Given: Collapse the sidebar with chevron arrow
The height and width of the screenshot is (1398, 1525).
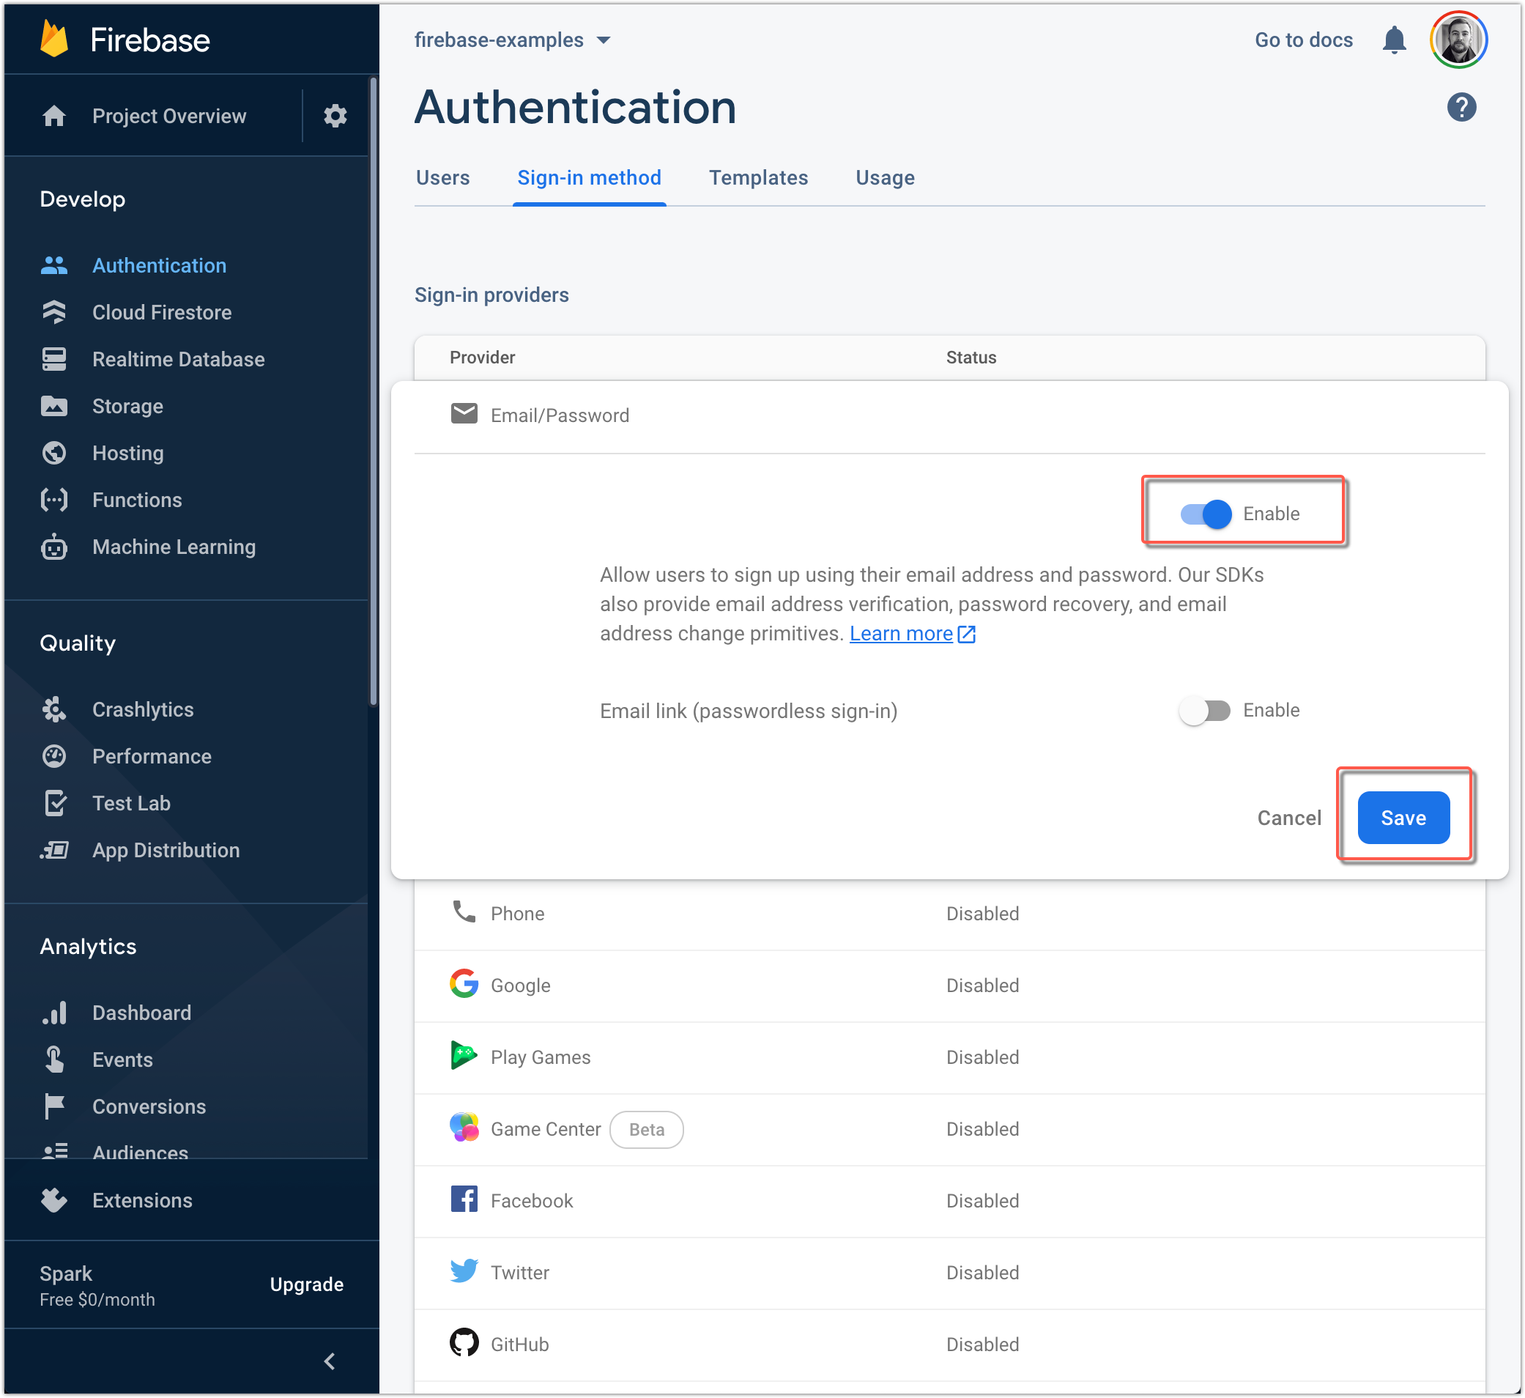Looking at the screenshot, I should click(x=330, y=1361).
